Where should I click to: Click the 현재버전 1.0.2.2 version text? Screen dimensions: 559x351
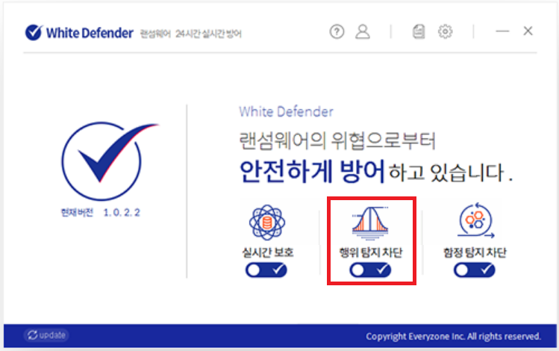tap(101, 213)
